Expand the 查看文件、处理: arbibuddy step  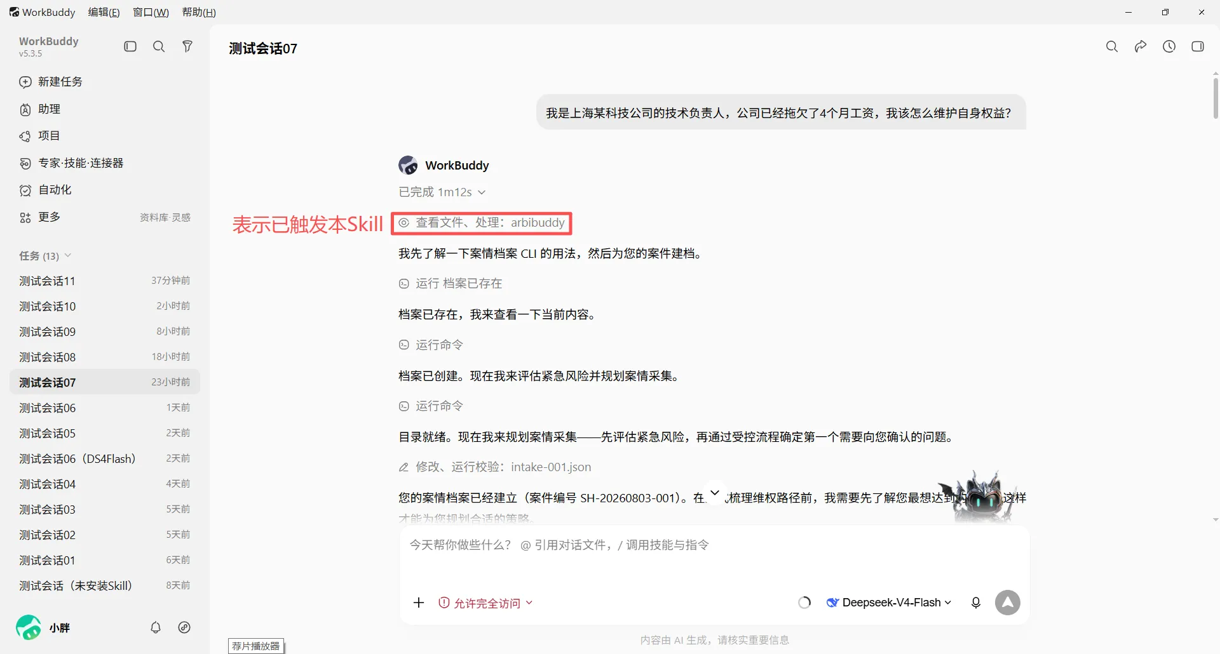point(482,223)
